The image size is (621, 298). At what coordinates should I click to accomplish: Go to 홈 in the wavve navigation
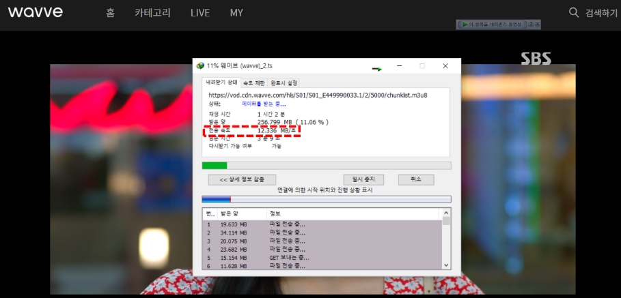[110, 13]
